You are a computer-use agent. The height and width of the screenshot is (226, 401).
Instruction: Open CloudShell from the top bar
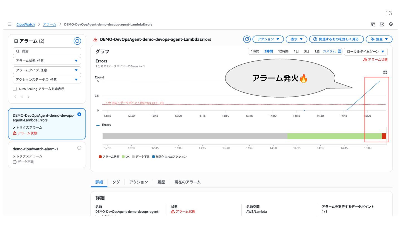(373, 24)
